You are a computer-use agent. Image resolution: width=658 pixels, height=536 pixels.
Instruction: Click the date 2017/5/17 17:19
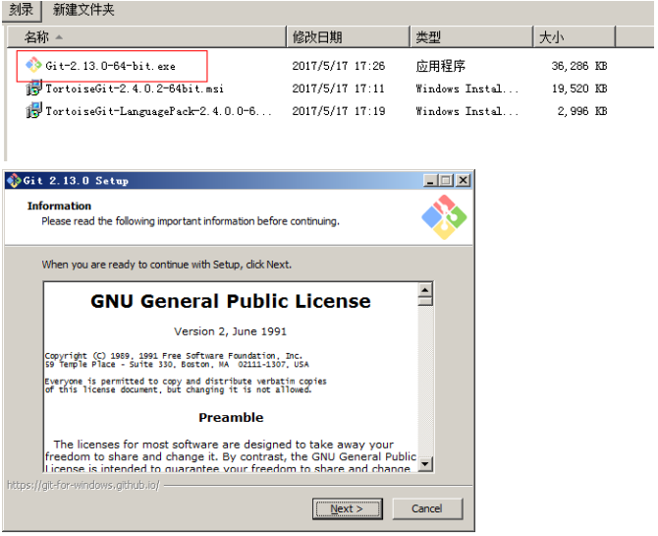(338, 111)
